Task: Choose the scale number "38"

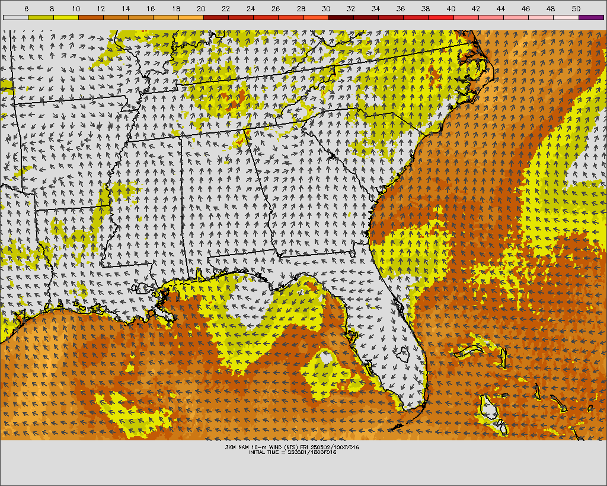Action: (x=426, y=8)
